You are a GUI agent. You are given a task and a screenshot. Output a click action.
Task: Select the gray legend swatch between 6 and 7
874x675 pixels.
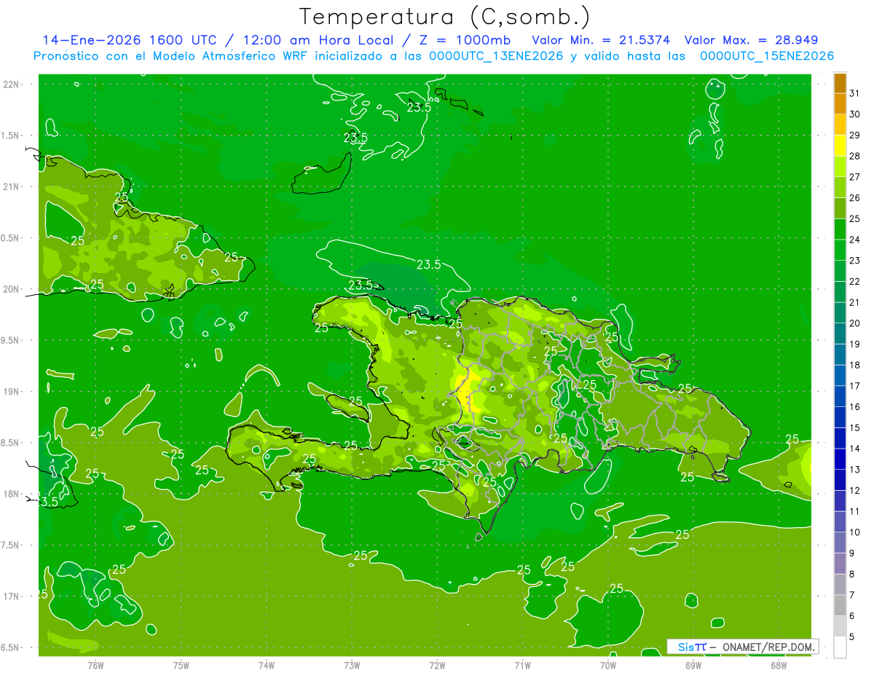click(x=840, y=605)
